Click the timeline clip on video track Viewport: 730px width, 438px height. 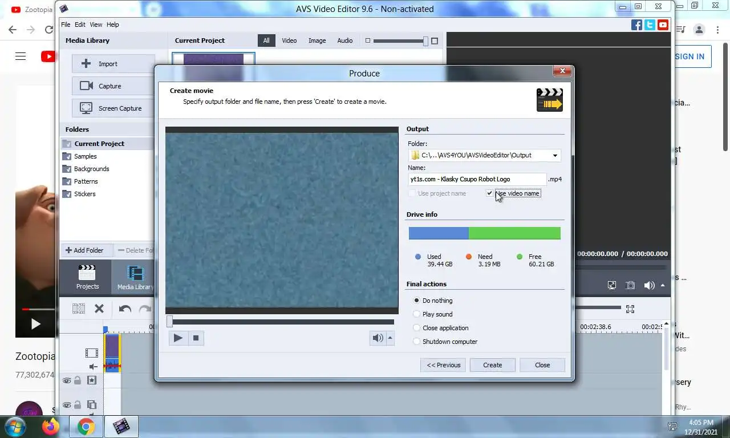(x=112, y=353)
